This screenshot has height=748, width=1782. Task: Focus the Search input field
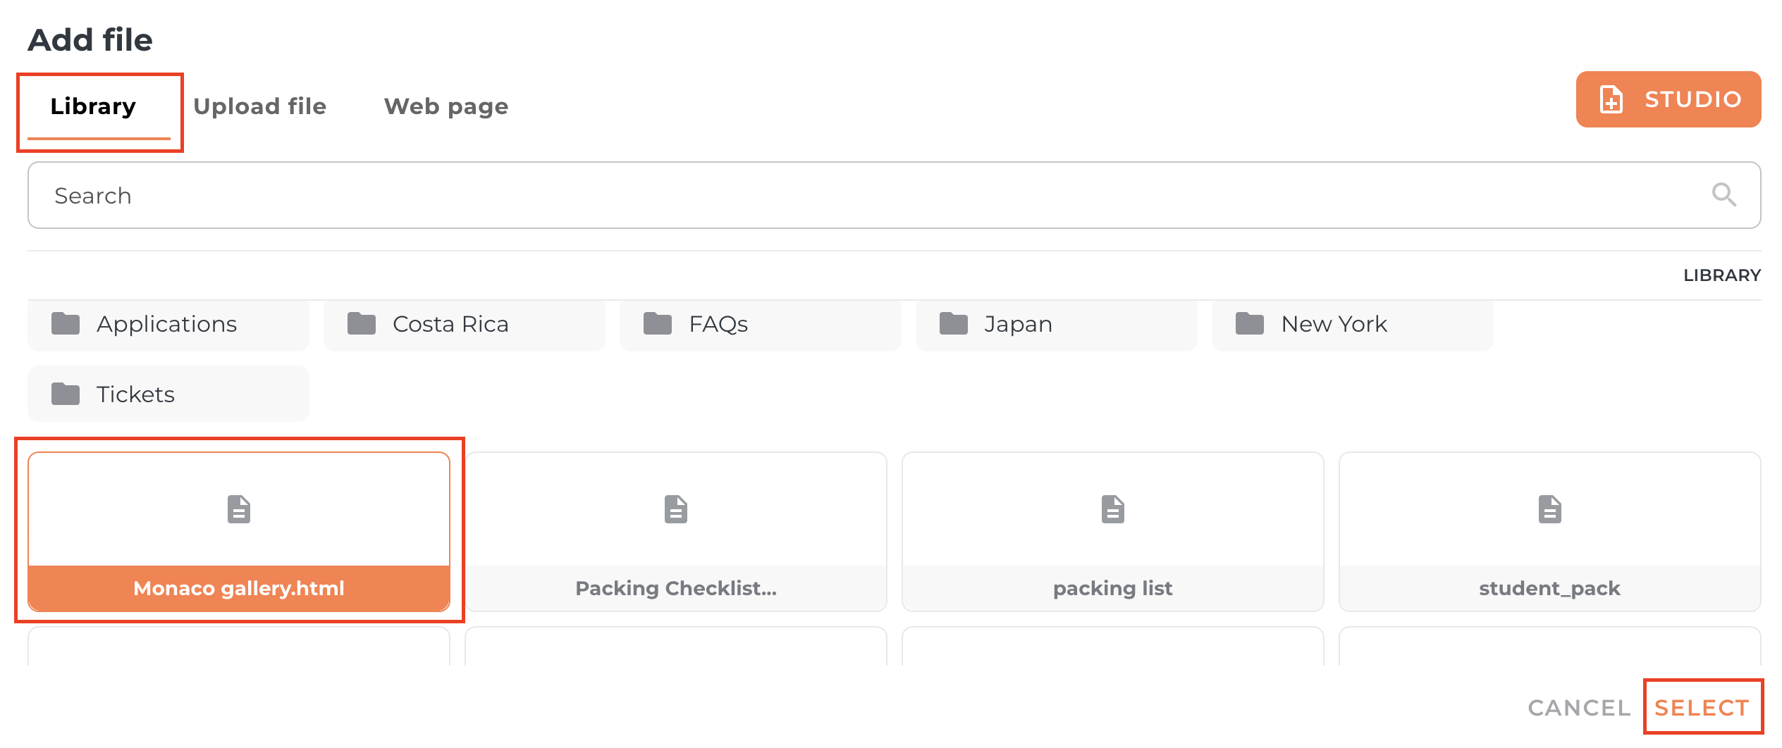point(846,195)
